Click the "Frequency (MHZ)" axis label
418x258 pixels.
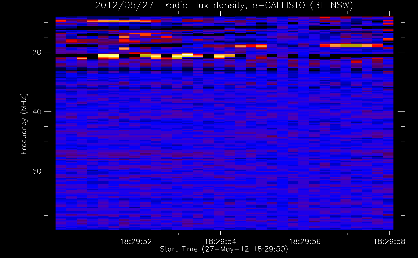click(x=24, y=124)
